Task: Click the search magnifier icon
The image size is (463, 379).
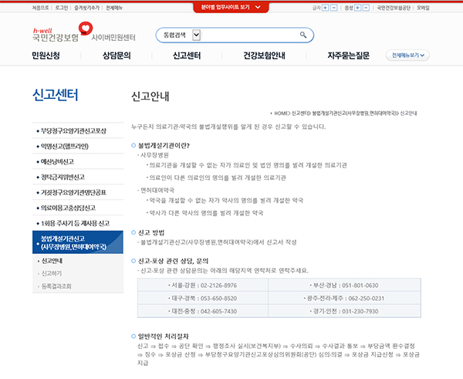Action: pos(303,35)
